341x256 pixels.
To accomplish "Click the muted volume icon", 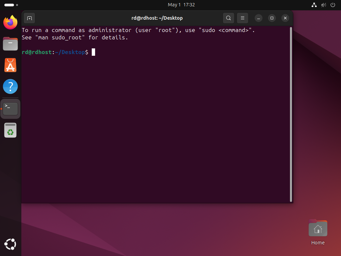I will pos(323,5).
